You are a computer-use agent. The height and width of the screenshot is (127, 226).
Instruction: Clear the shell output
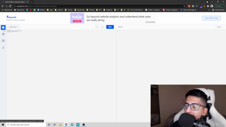click(219, 27)
